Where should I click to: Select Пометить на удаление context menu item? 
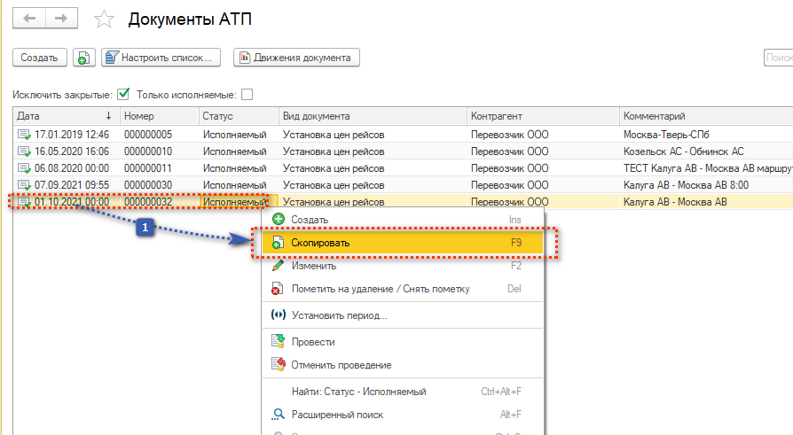coord(380,289)
